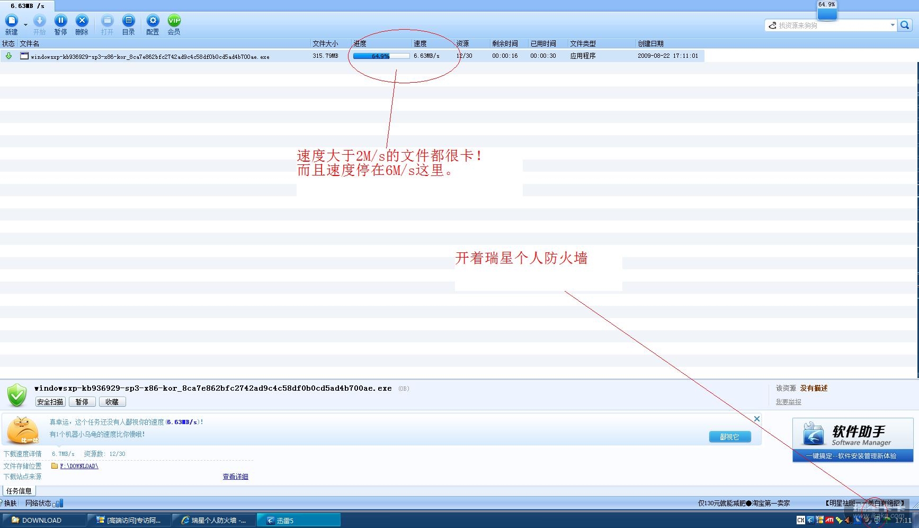Click the 收藏 button
919x528 pixels.
pos(112,402)
